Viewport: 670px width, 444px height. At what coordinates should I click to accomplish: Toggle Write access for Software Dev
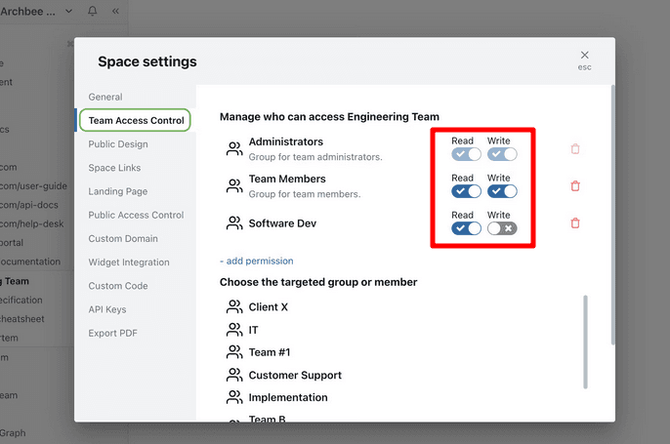tap(502, 228)
